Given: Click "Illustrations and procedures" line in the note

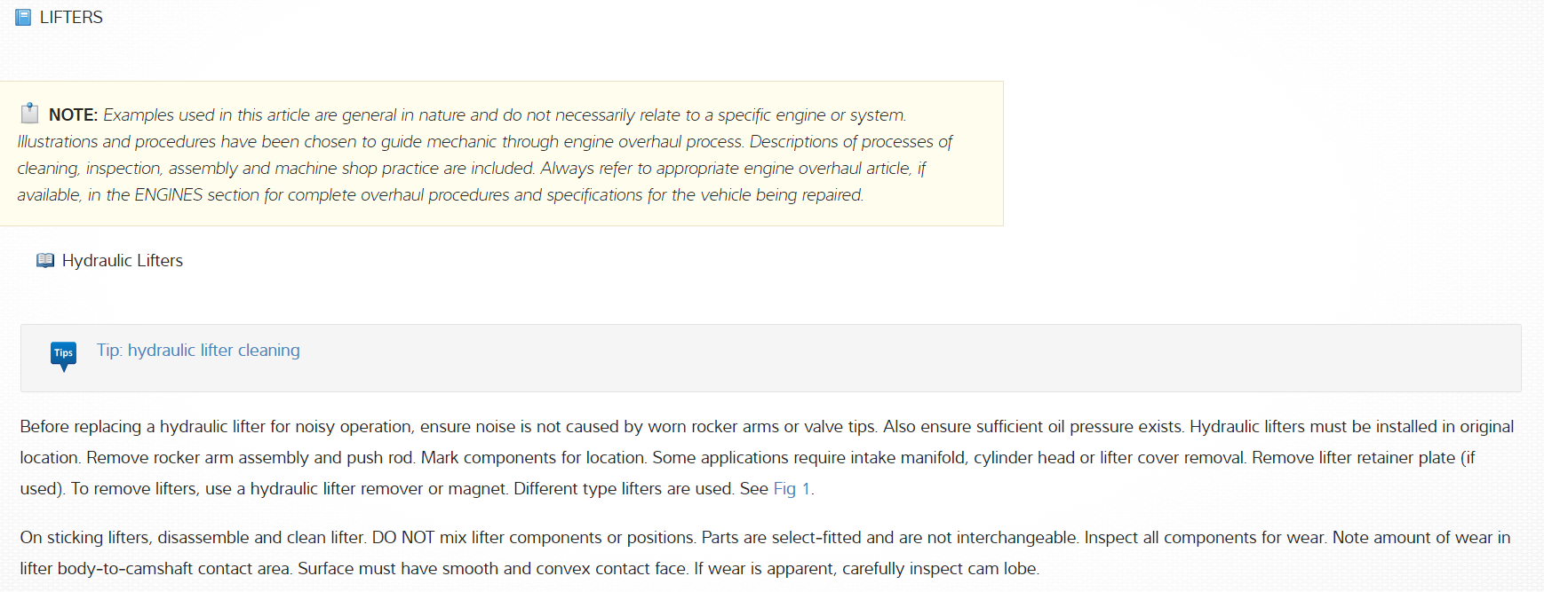Looking at the screenshot, I should (x=116, y=142).
